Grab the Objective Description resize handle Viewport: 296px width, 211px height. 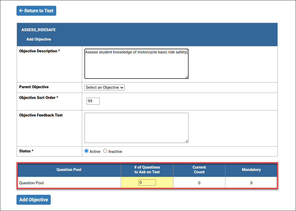point(187,77)
